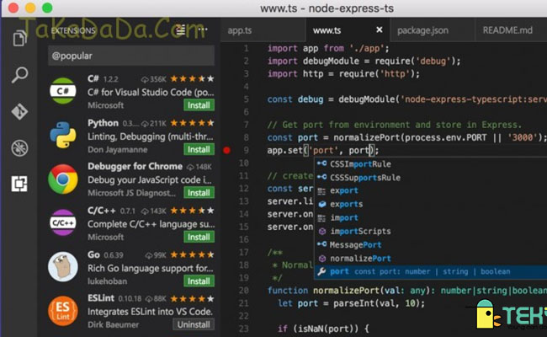
Task: Open the Explorer files view
Action: pyautogui.click(x=19, y=38)
